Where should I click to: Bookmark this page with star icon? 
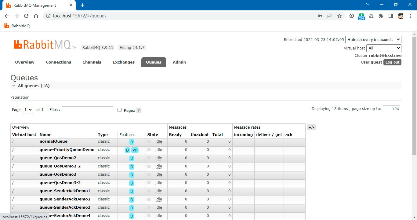[339, 16]
